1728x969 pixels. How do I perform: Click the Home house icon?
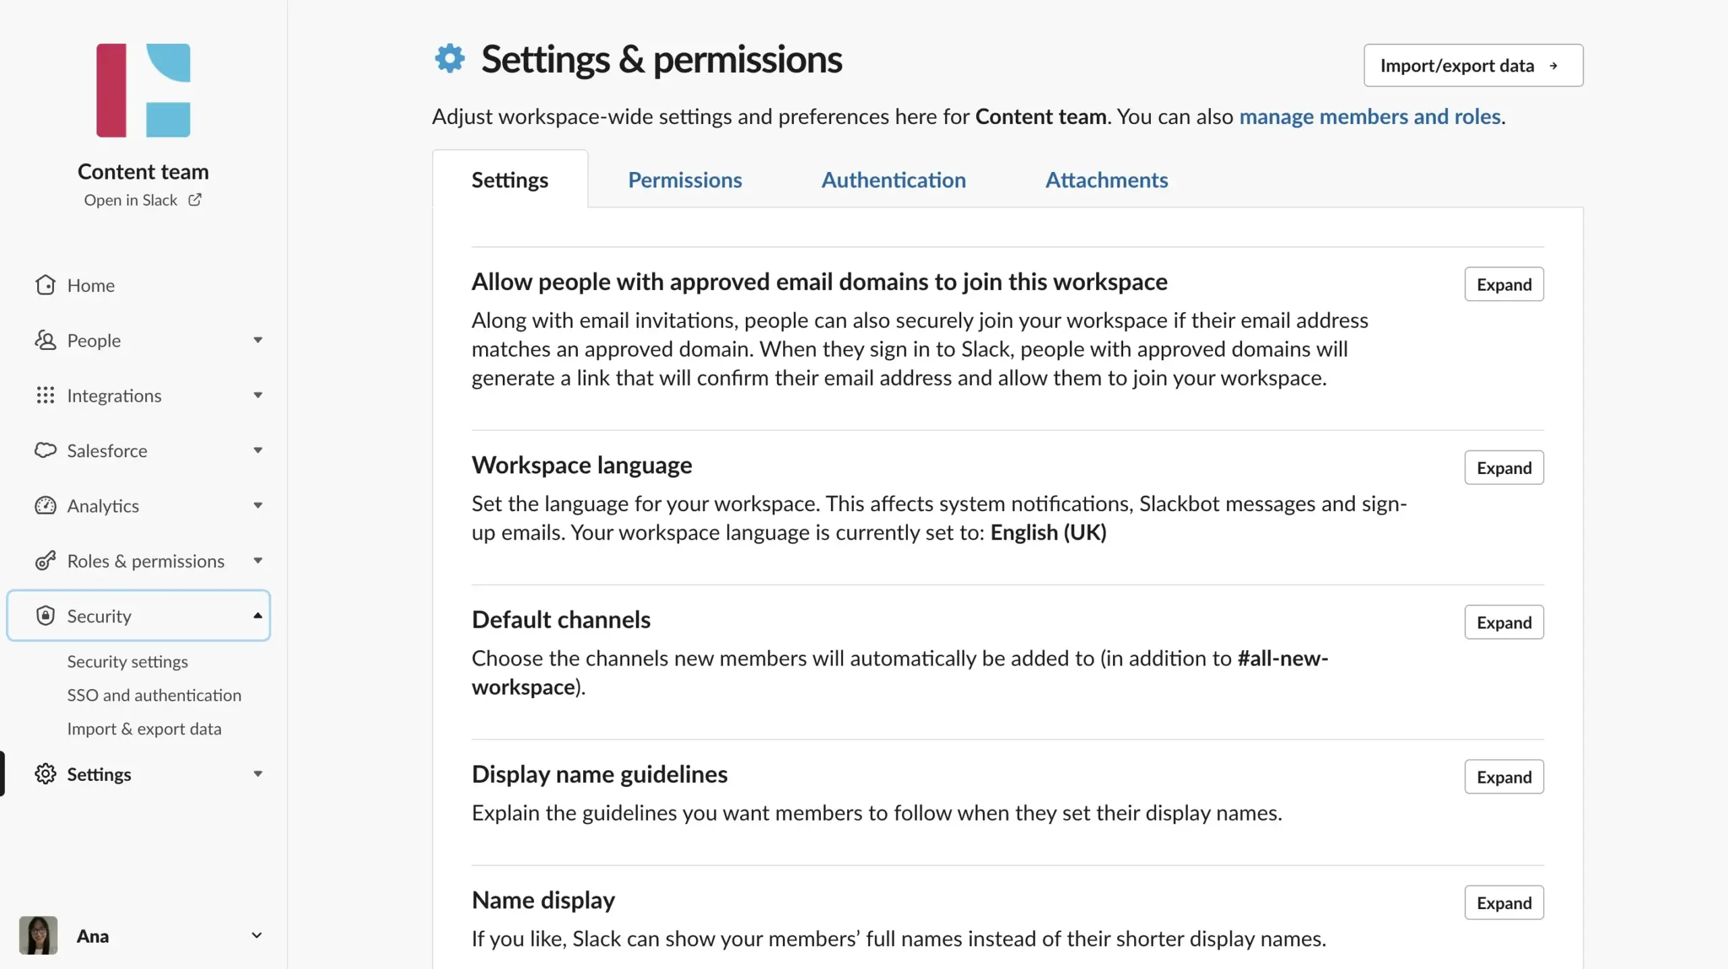(x=45, y=285)
